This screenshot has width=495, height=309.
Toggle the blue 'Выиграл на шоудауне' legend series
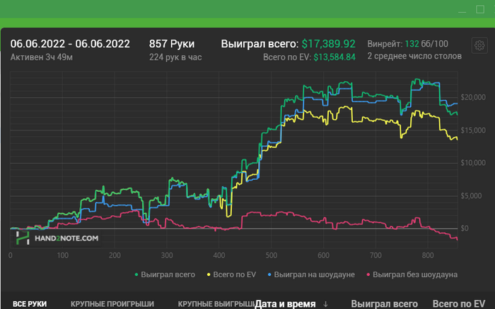tap(311, 274)
